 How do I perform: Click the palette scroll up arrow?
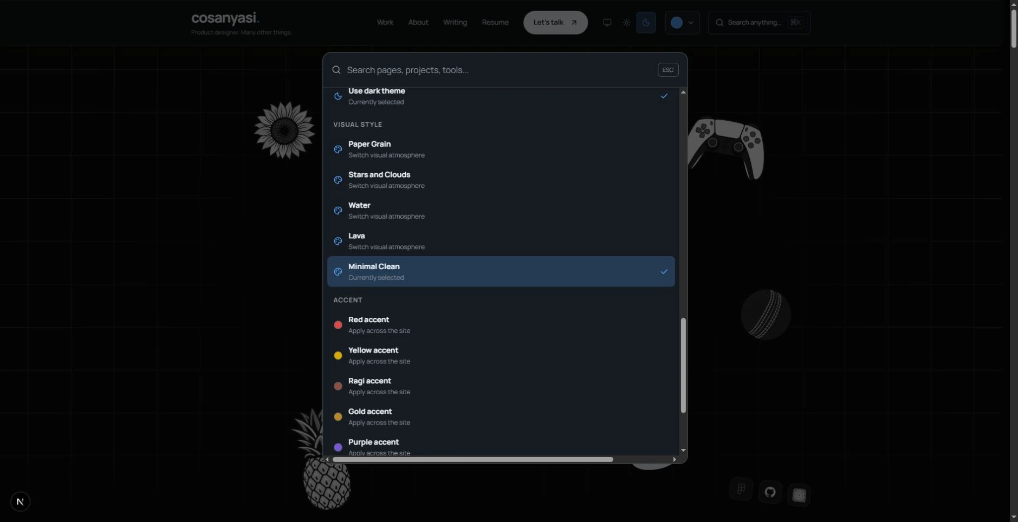(x=683, y=92)
